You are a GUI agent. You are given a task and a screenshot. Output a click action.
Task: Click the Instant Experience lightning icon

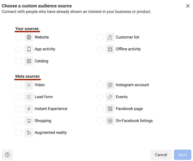tap(29, 109)
